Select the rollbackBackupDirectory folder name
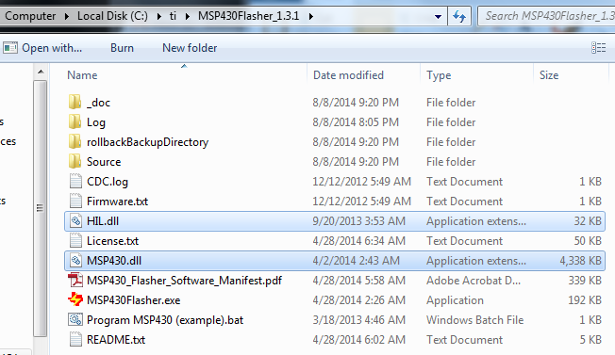Screen dimensions: 615x355 click(147, 142)
